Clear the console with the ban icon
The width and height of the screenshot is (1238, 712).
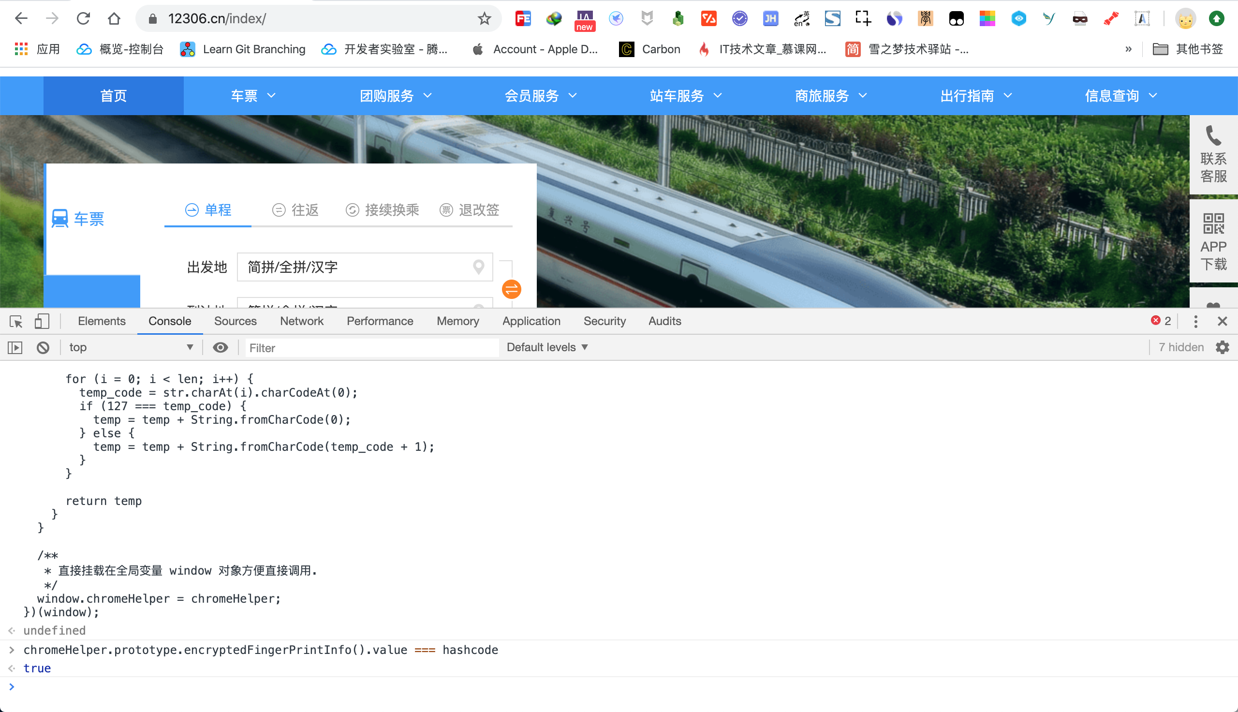coord(43,348)
